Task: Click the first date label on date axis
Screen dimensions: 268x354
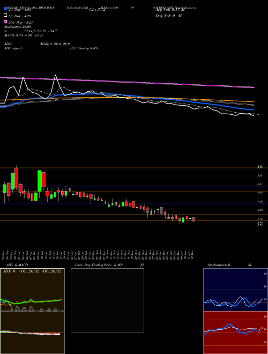Action: click(x=4, y=254)
